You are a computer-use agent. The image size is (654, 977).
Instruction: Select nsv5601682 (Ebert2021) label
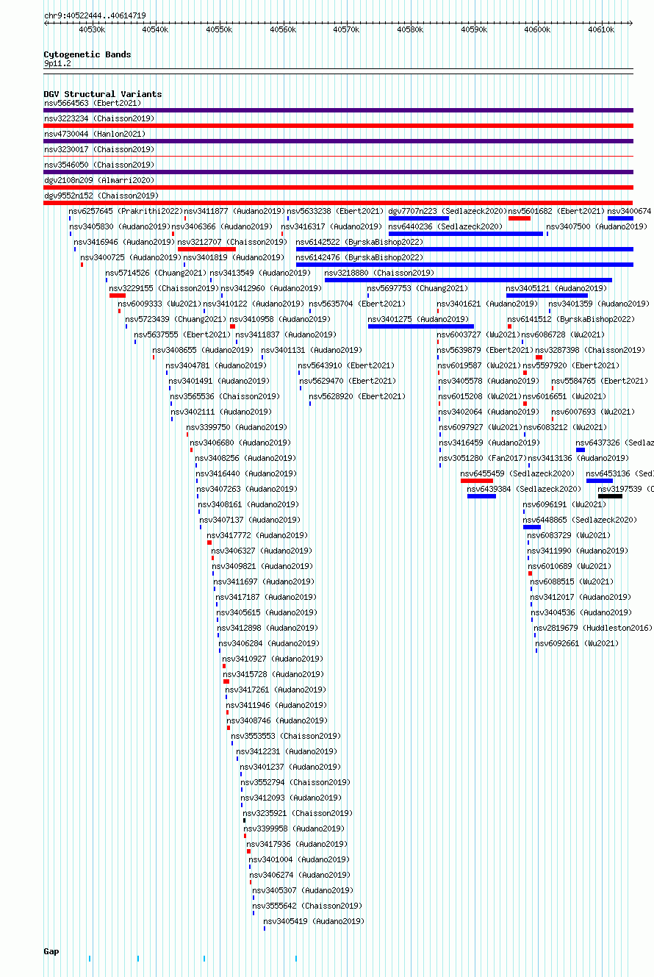pos(556,212)
